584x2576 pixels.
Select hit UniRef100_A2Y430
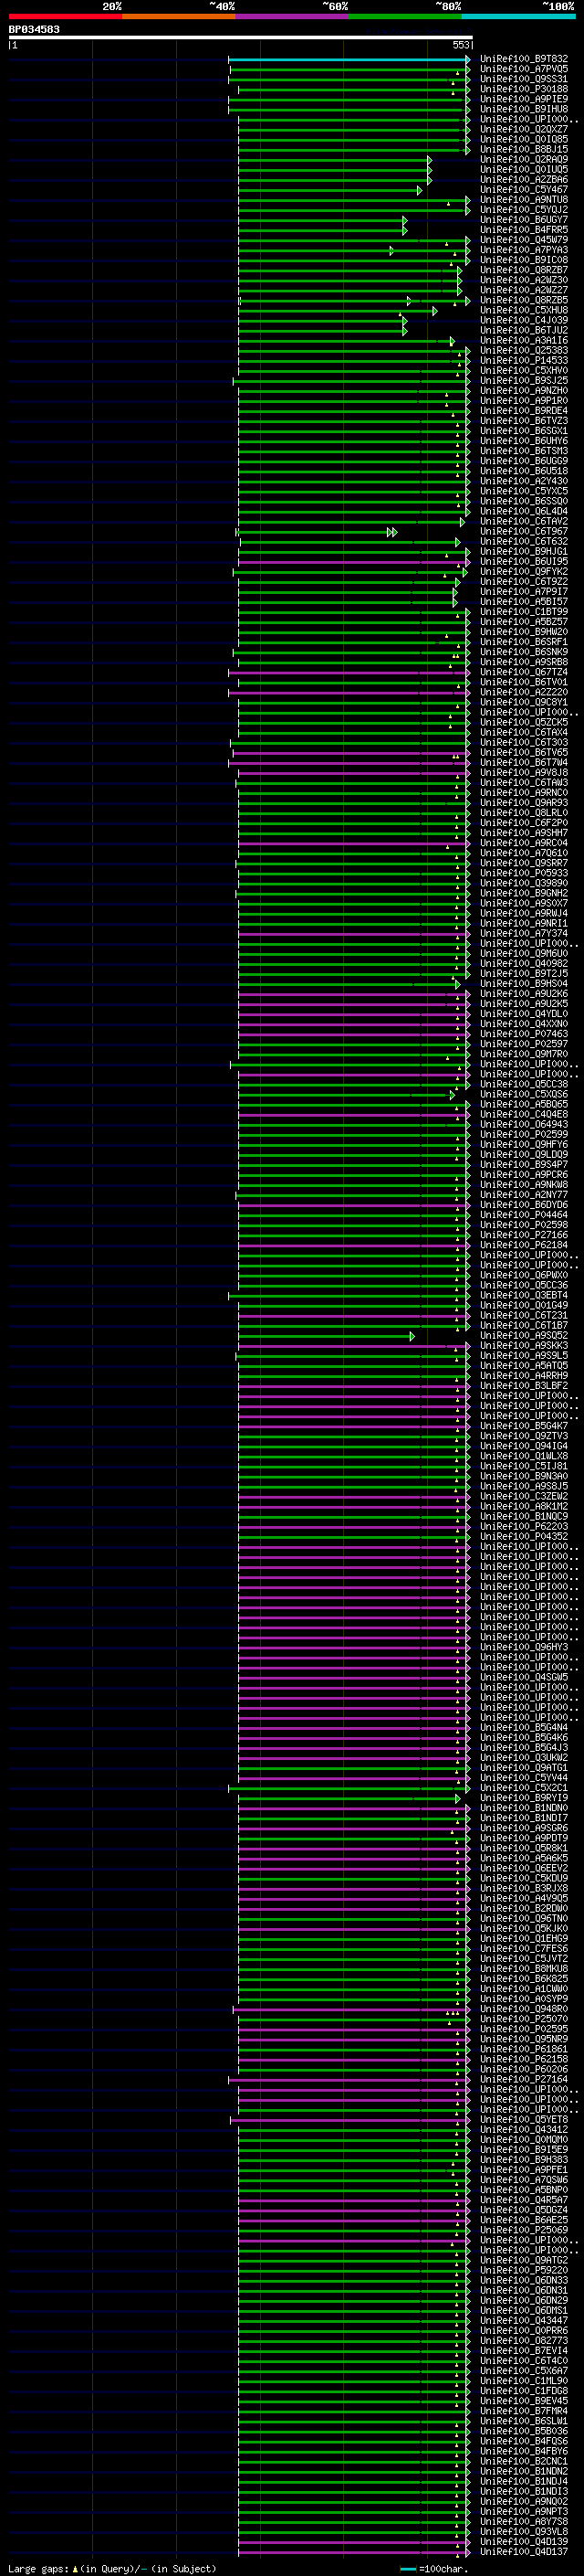pyautogui.click(x=523, y=481)
